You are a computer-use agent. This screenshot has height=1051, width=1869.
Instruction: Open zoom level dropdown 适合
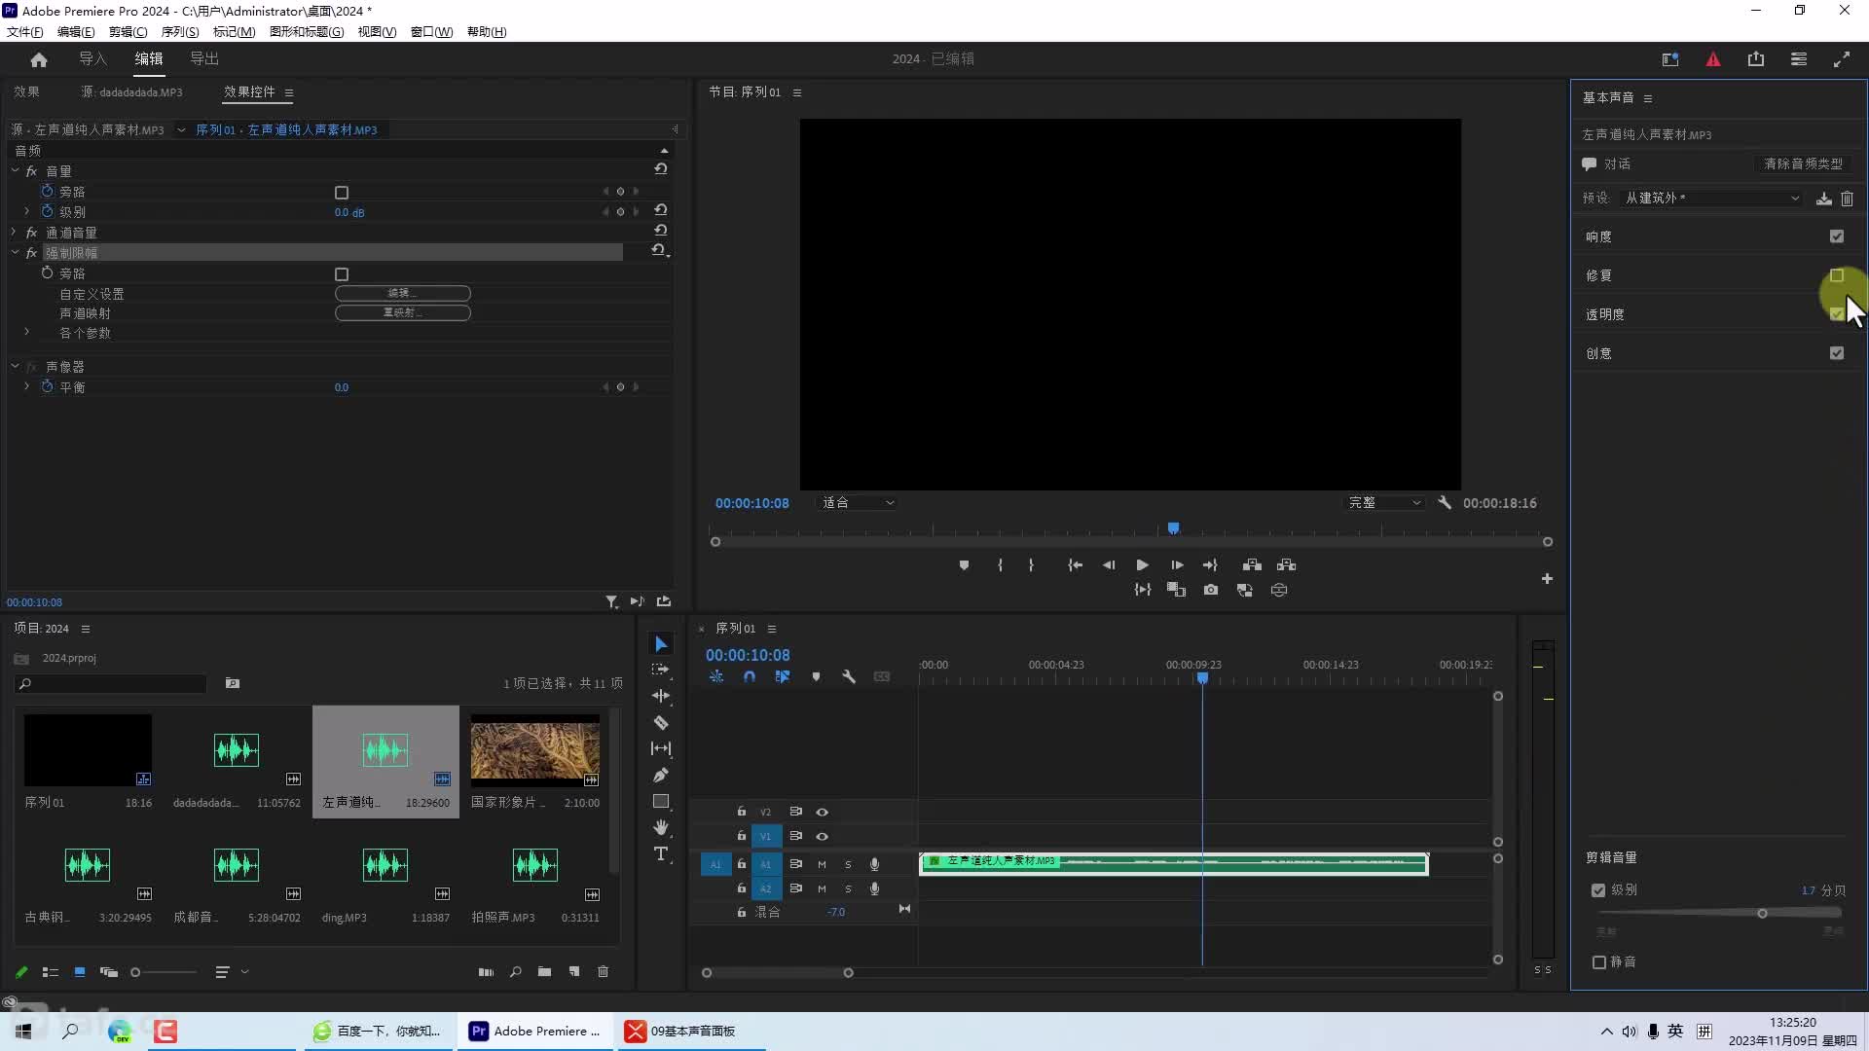858,503
